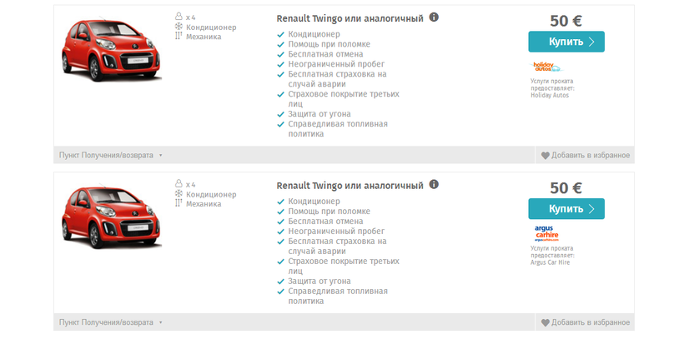Click the Holiday Autos supplier logo
The image size is (684, 339).
(547, 67)
